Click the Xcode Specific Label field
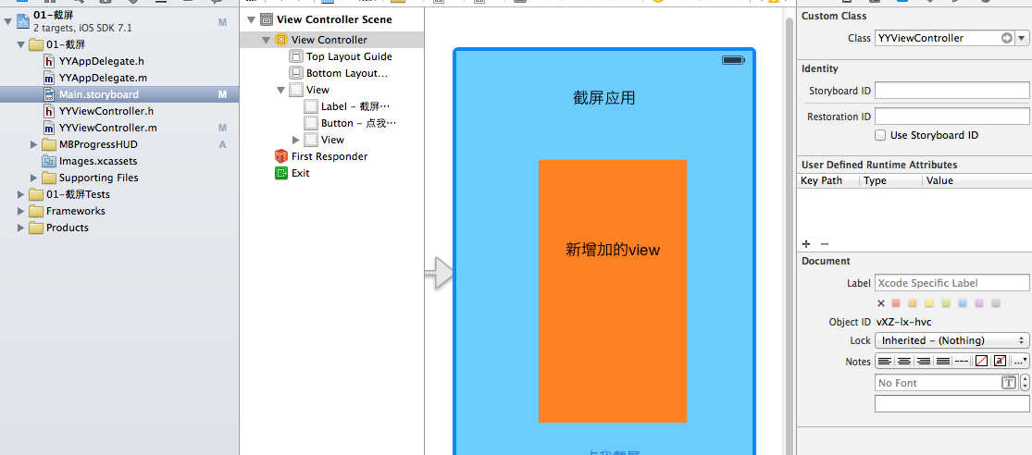 click(x=951, y=283)
